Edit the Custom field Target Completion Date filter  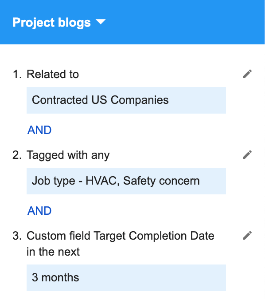pyautogui.click(x=247, y=235)
